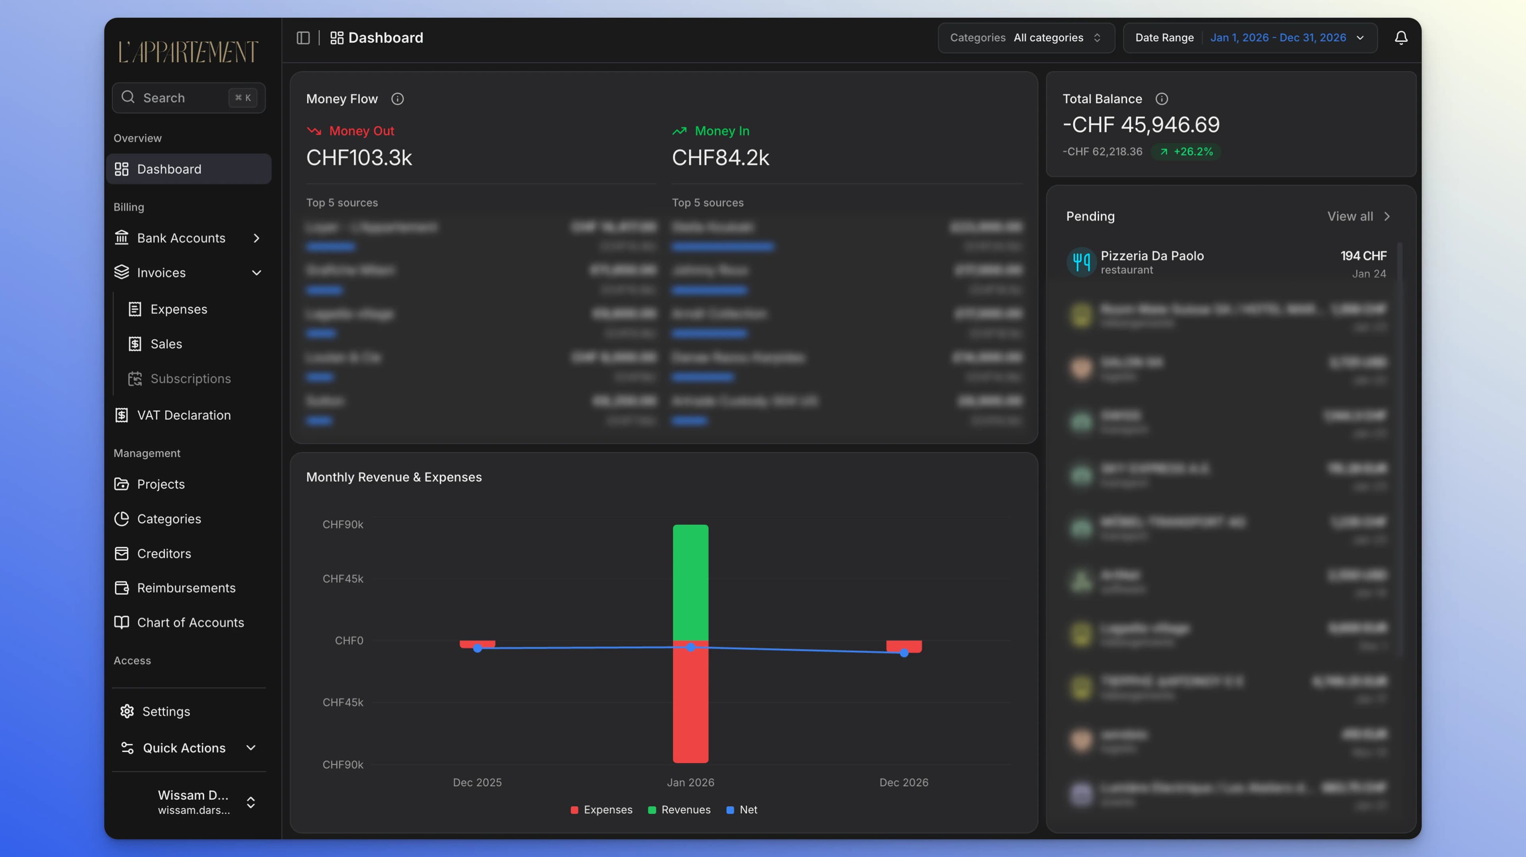
Task: Select Expenses under Invoices
Action: click(178, 309)
